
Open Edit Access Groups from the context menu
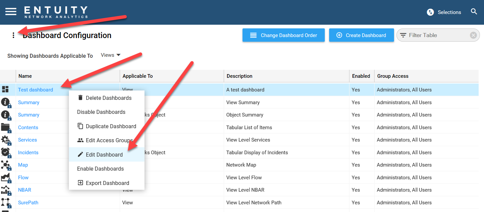tap(107, 140)
